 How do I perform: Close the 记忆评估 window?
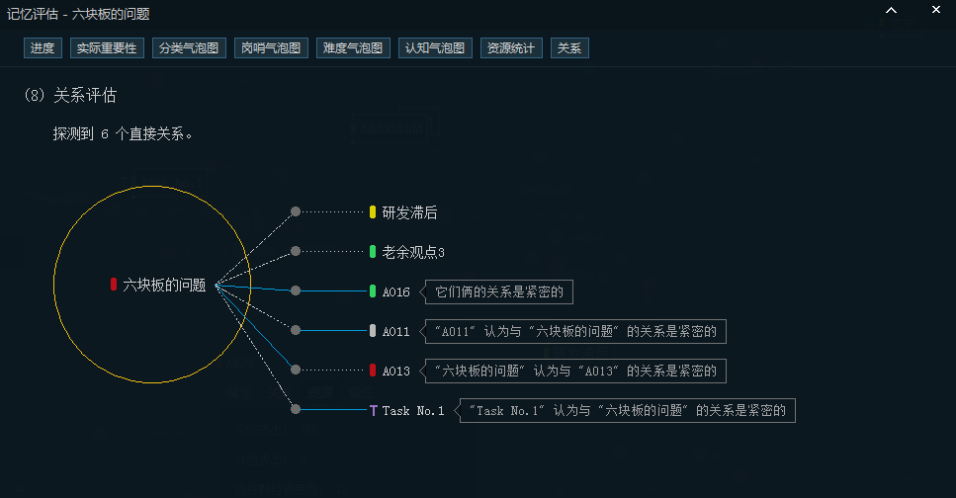(934, 11)
